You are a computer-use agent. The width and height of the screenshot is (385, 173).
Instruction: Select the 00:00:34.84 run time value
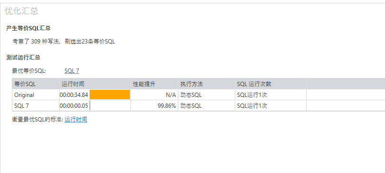click(x=74, y=95)
